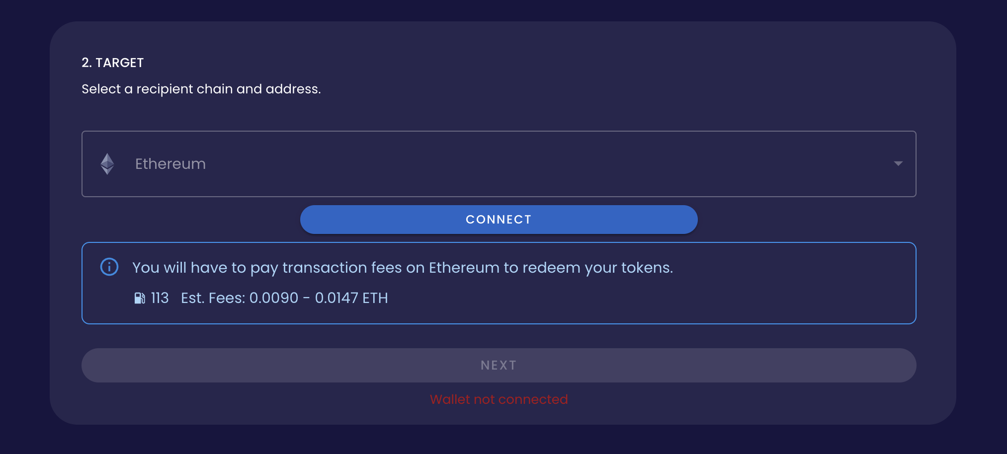This screenshot has width=1007, height=454.
Task: Click empty area inside the blue info alert box
Action: point(696,298)
